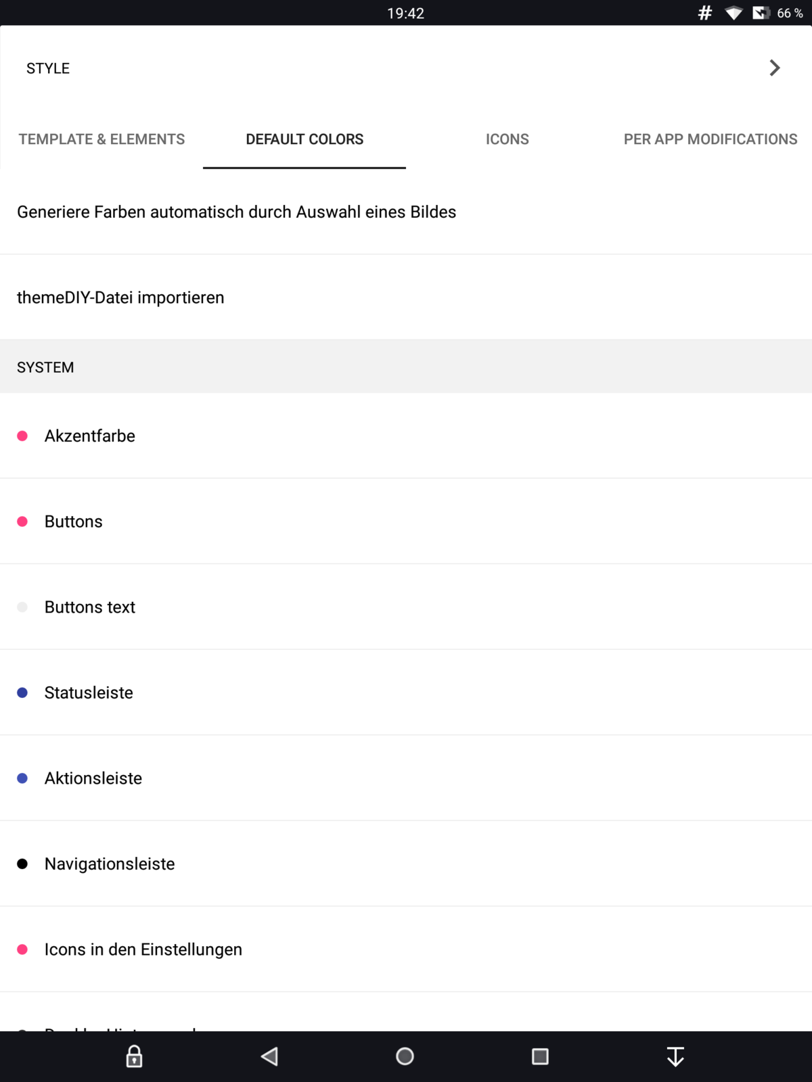Expand the STYLE chevron arrow
Viewport: 812px width, 1082px height.
pos(775,68)
